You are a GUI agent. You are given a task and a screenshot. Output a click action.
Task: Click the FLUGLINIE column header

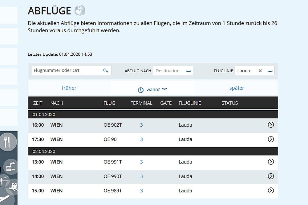pos(190,103)
